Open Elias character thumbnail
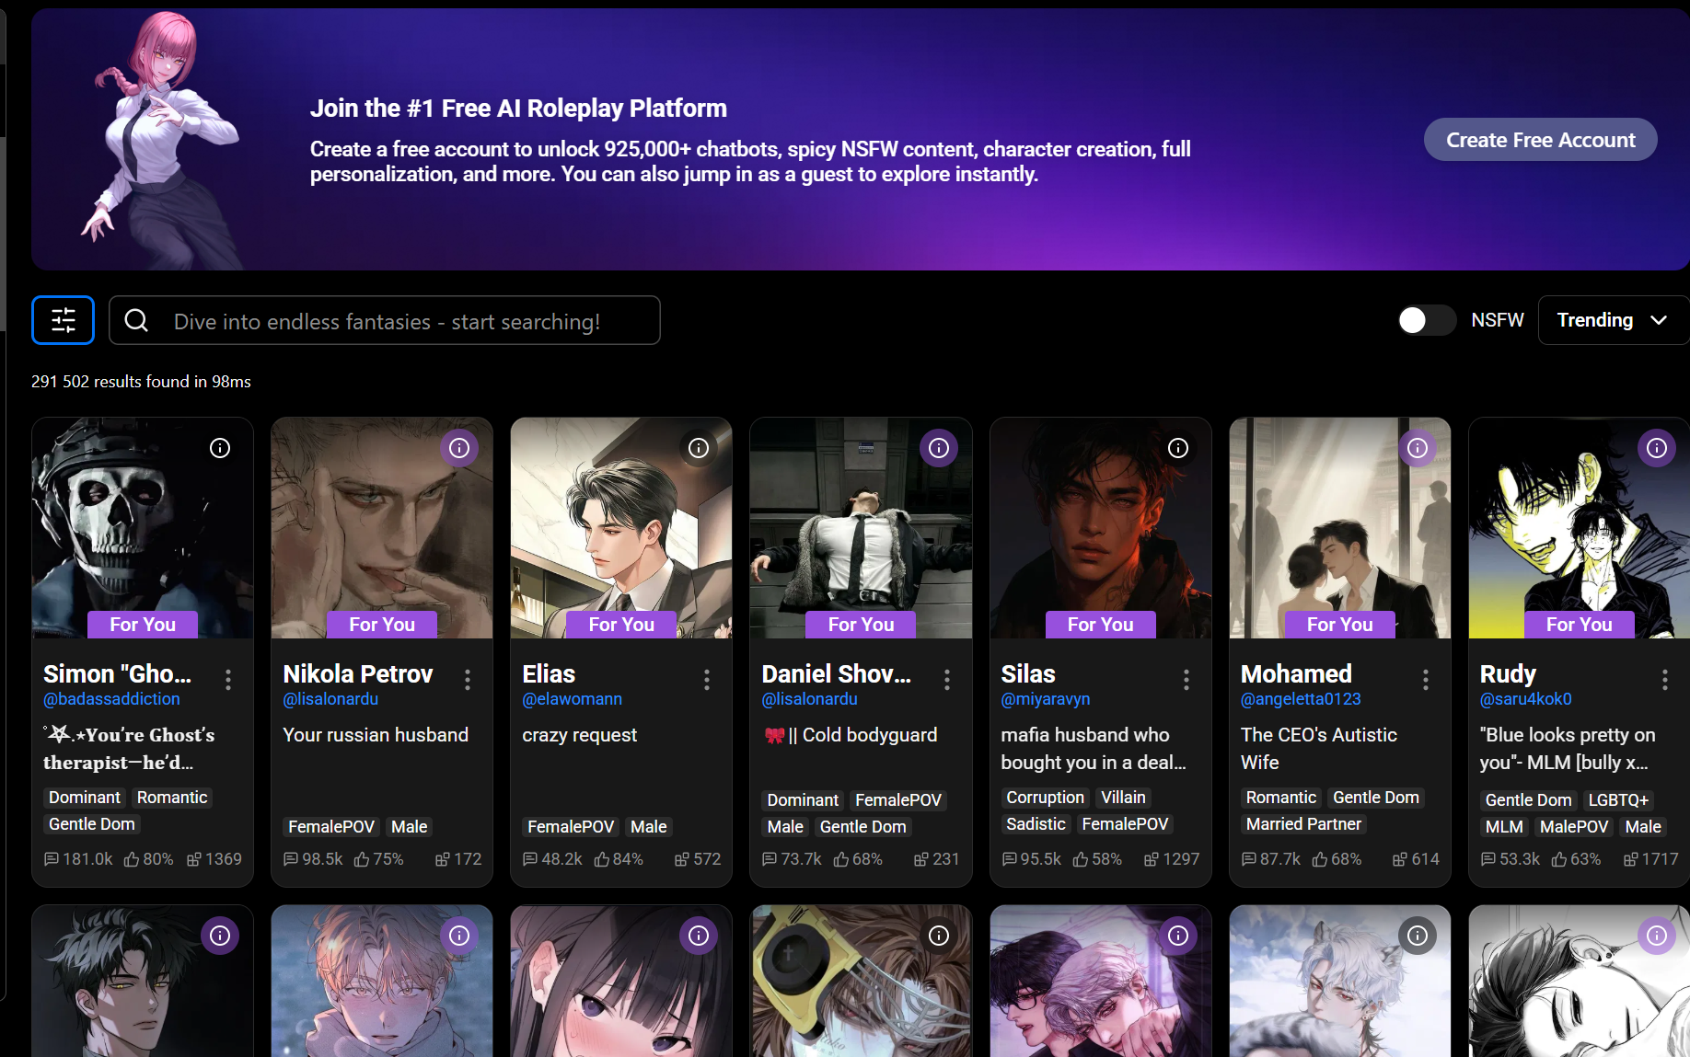 (x=621, y=528)
